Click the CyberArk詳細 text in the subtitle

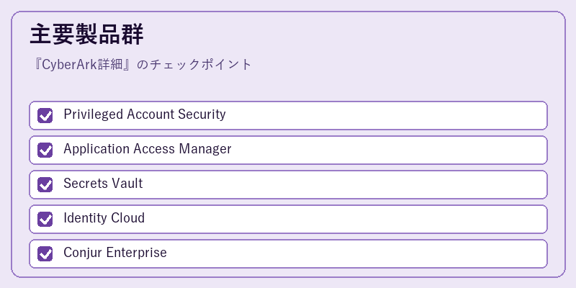81,65
